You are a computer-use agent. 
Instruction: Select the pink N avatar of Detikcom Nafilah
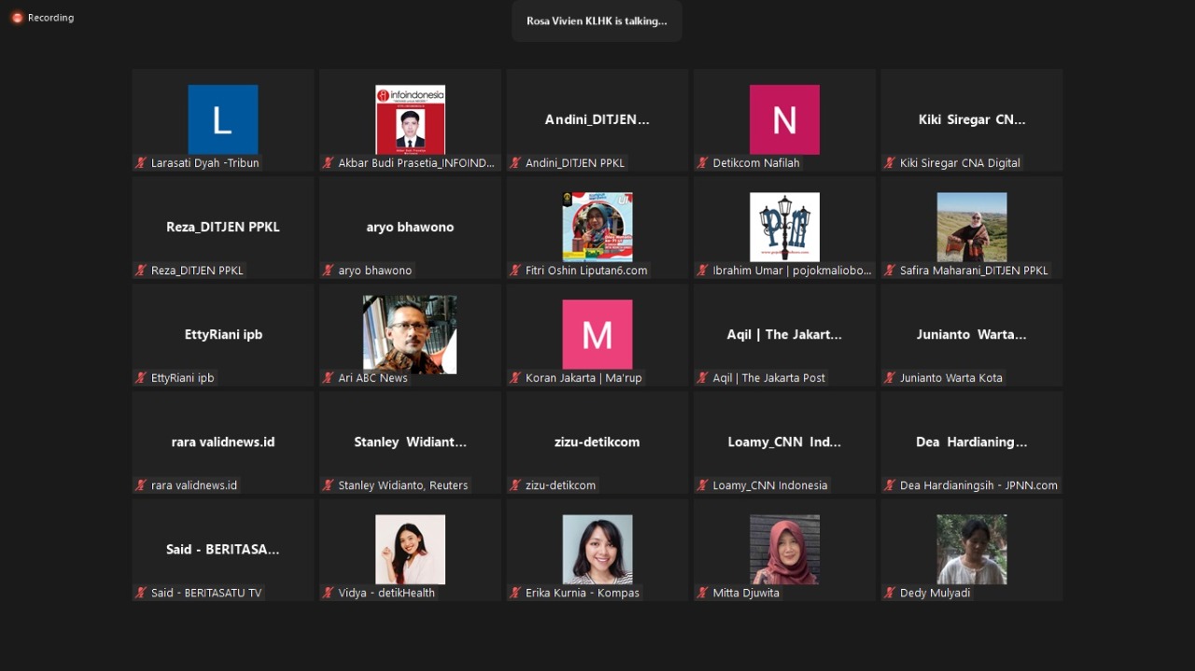[784, 119]
